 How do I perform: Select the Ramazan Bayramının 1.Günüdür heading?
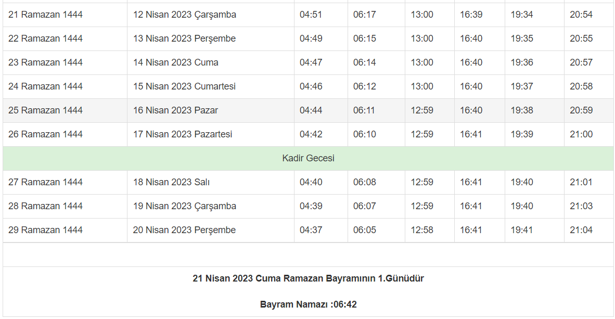[x=308, y=278]
